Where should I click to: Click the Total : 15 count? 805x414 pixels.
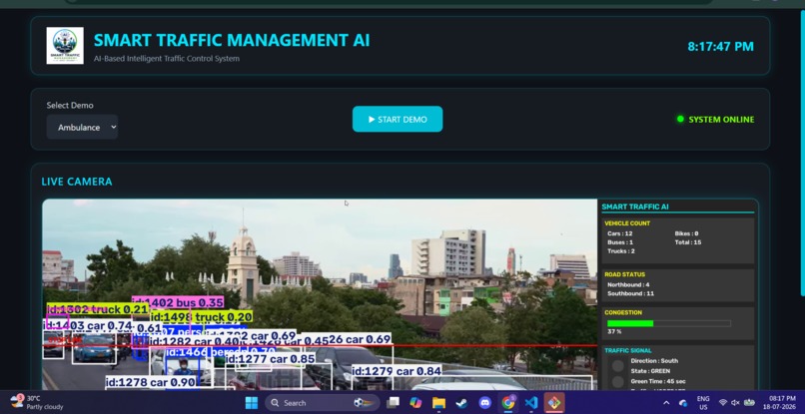687,242
